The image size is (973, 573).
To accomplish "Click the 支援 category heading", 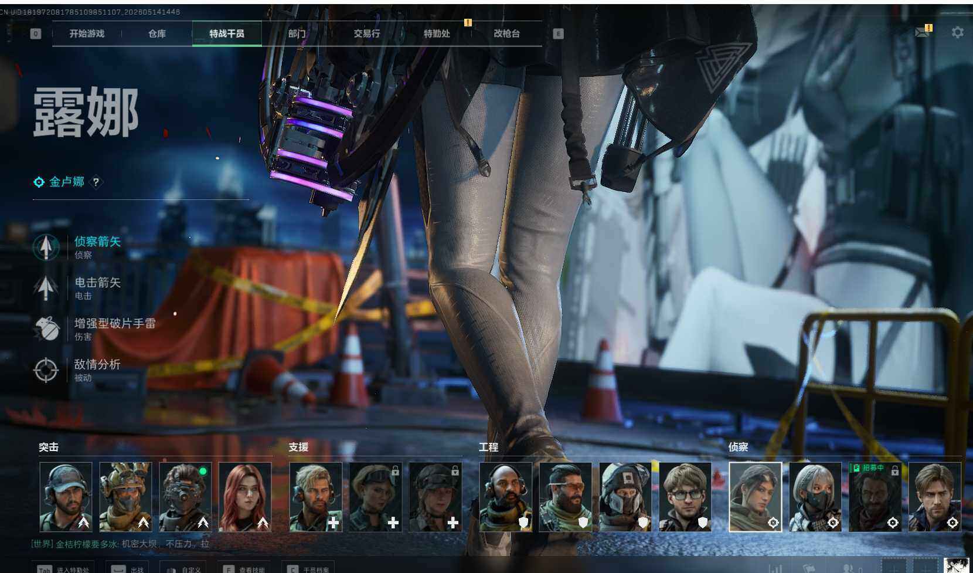I will 298,447.
